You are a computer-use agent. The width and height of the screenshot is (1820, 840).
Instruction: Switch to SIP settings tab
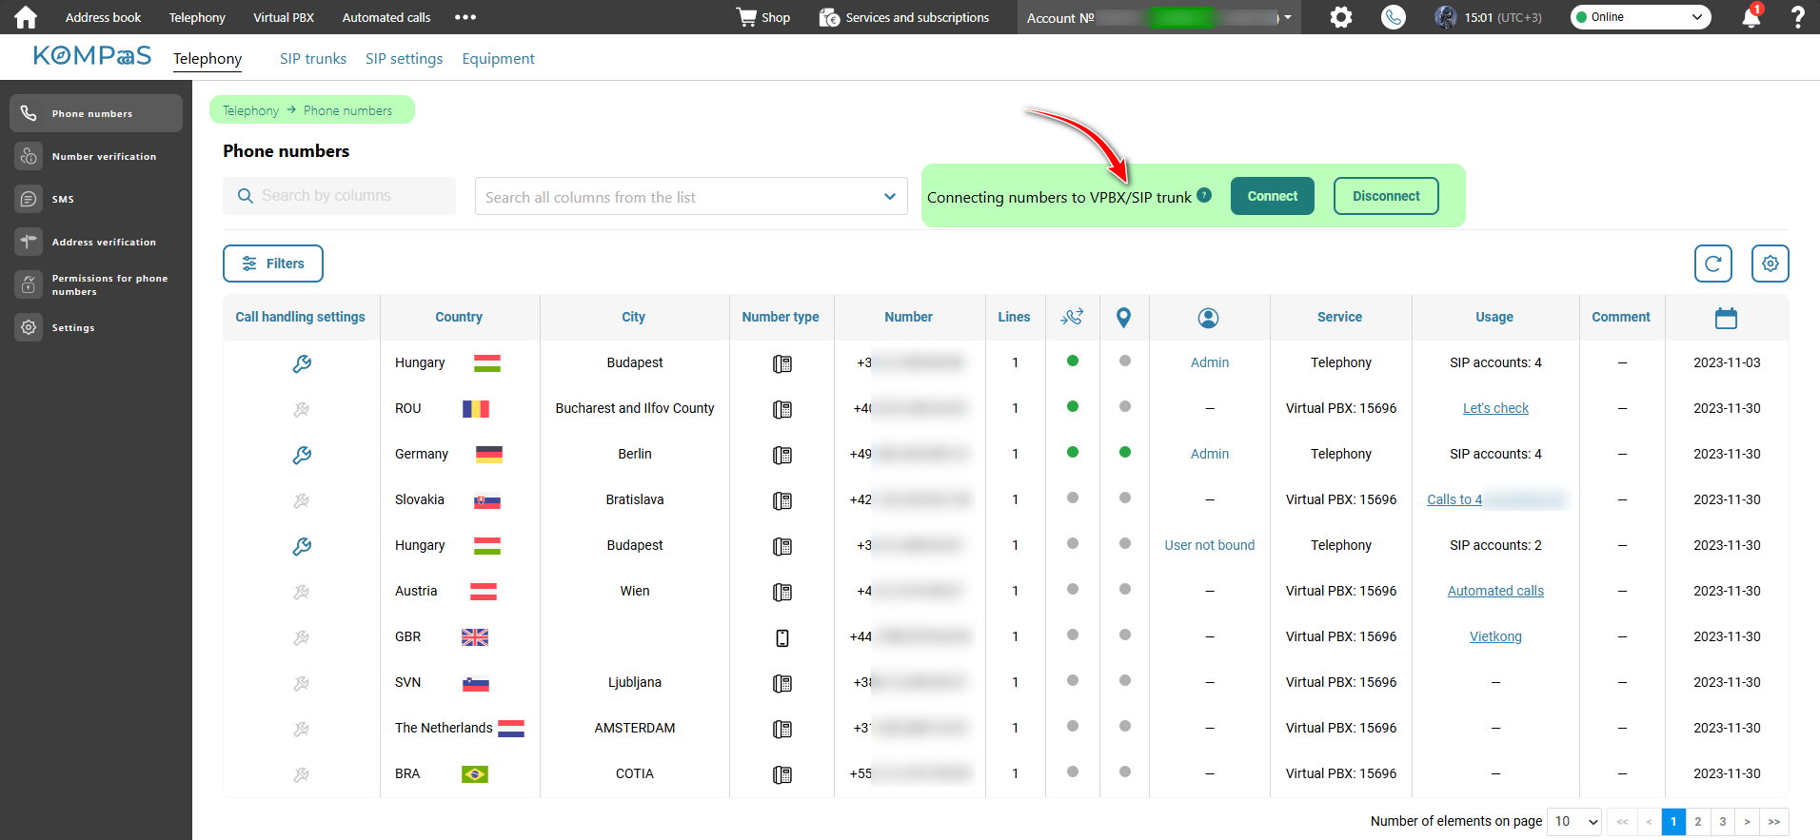pos(405,58)
